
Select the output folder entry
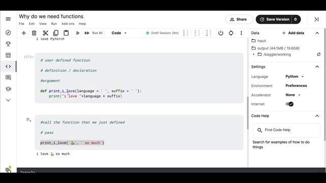(x=276, y=48)
